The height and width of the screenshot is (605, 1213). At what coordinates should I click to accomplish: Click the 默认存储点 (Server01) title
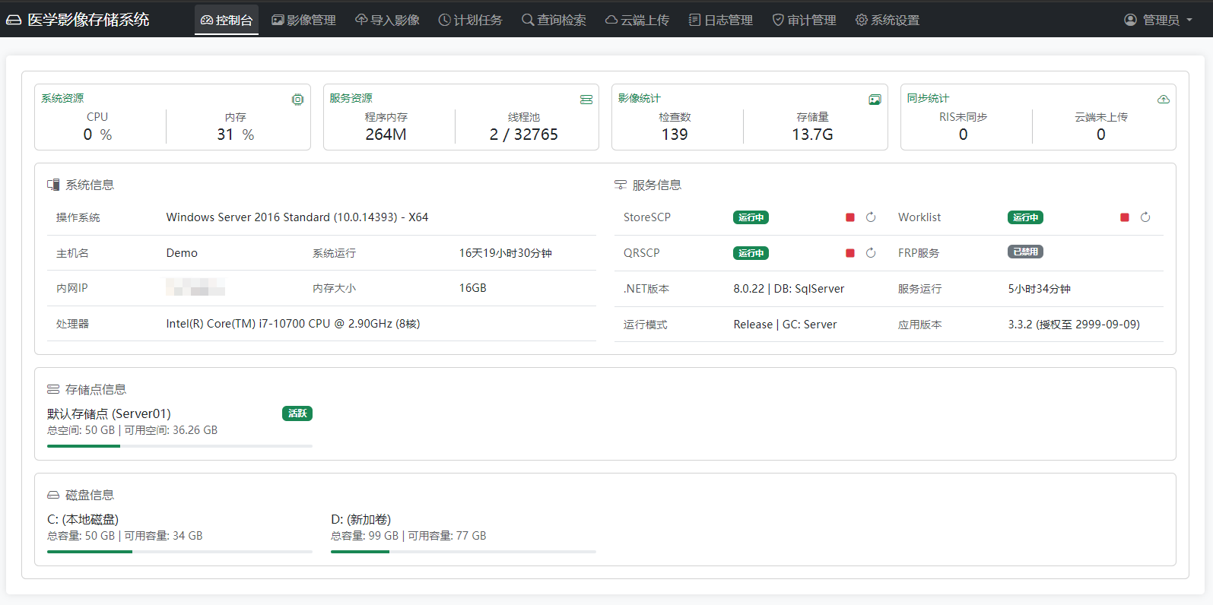tap(109, 413)
